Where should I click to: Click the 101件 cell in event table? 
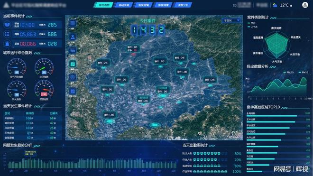tap(29, 128)
